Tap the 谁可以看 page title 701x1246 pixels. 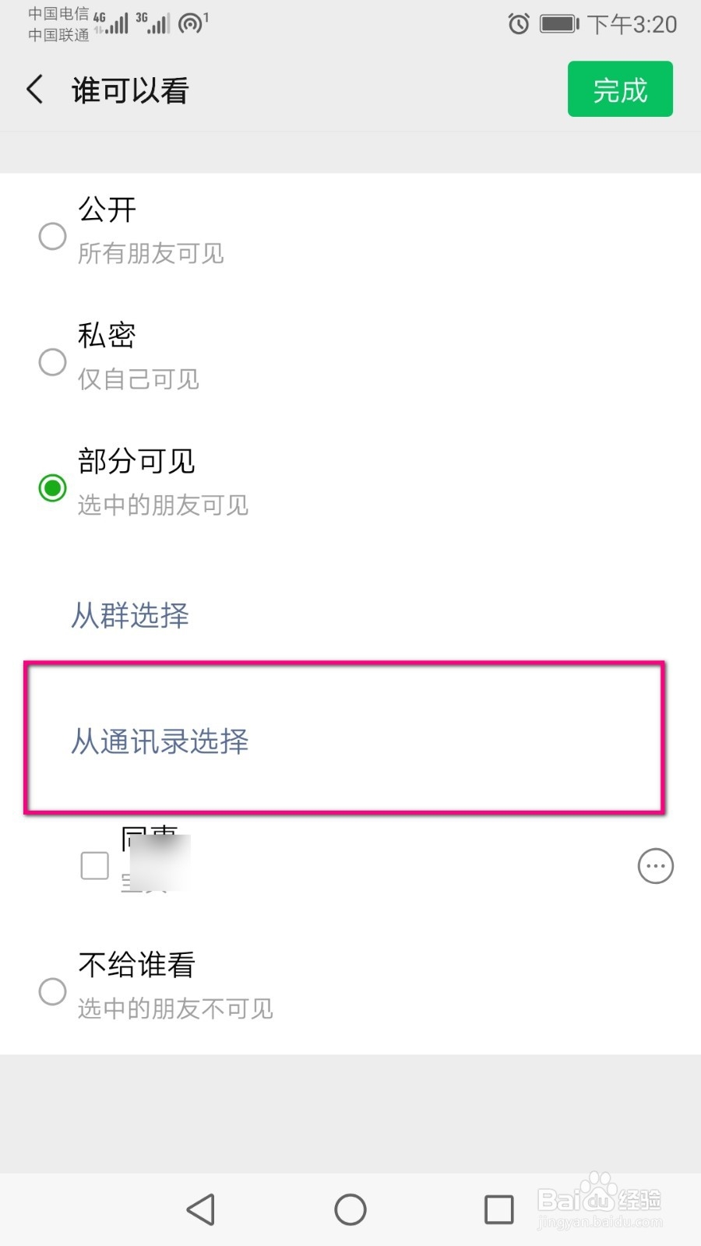pyautogui.click(x=130, y=90)
